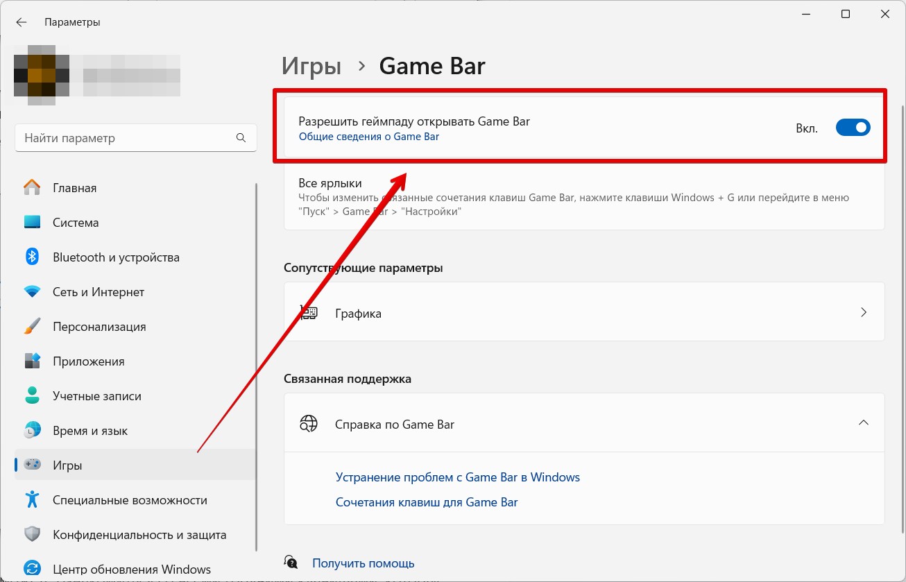Open Общие сведения о Game Bar link
This screenshot has width=906, height=582.
point(369,137)
